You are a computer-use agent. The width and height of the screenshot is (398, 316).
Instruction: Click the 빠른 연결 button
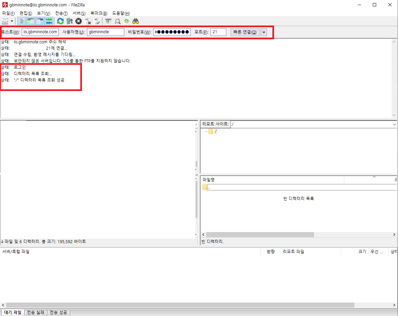[x=245, y=32]
